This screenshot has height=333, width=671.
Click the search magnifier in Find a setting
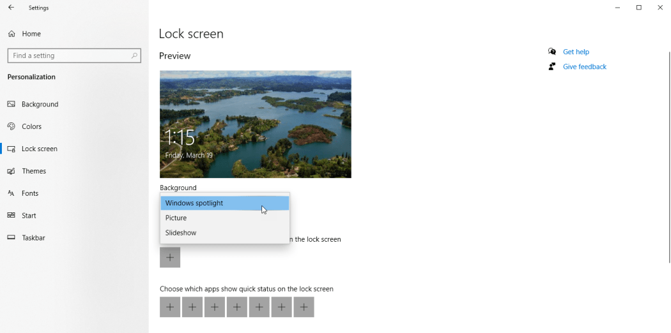click(x=134, y=56)
